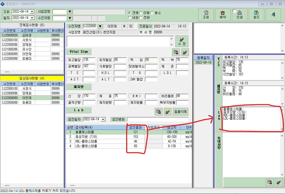Click the 인쇄 print icon
The image size is (285, 194).
[240, 15]
